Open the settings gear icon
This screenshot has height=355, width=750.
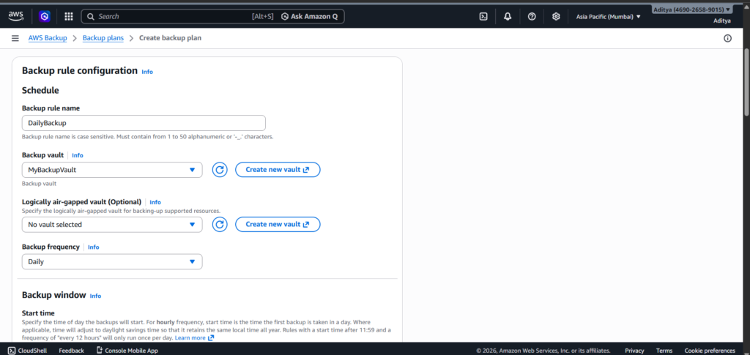556,16
